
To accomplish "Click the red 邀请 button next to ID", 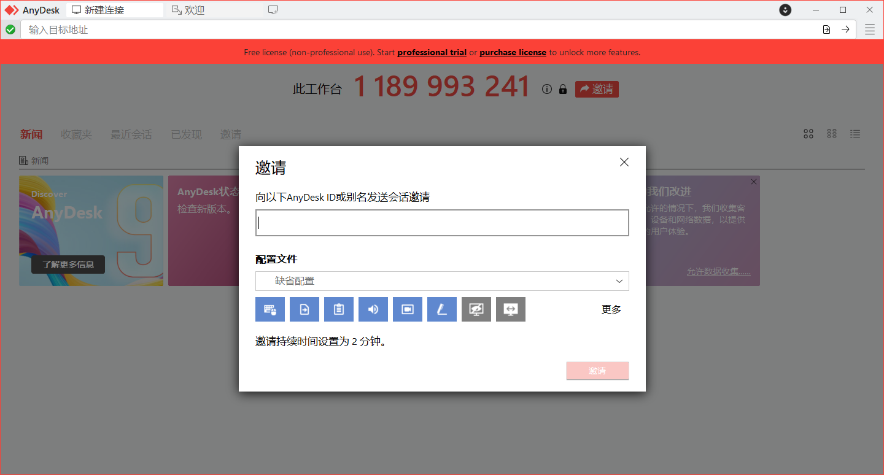I will 597,90.
